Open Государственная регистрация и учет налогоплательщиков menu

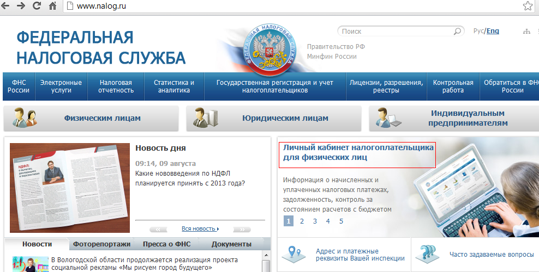point(274,86)
